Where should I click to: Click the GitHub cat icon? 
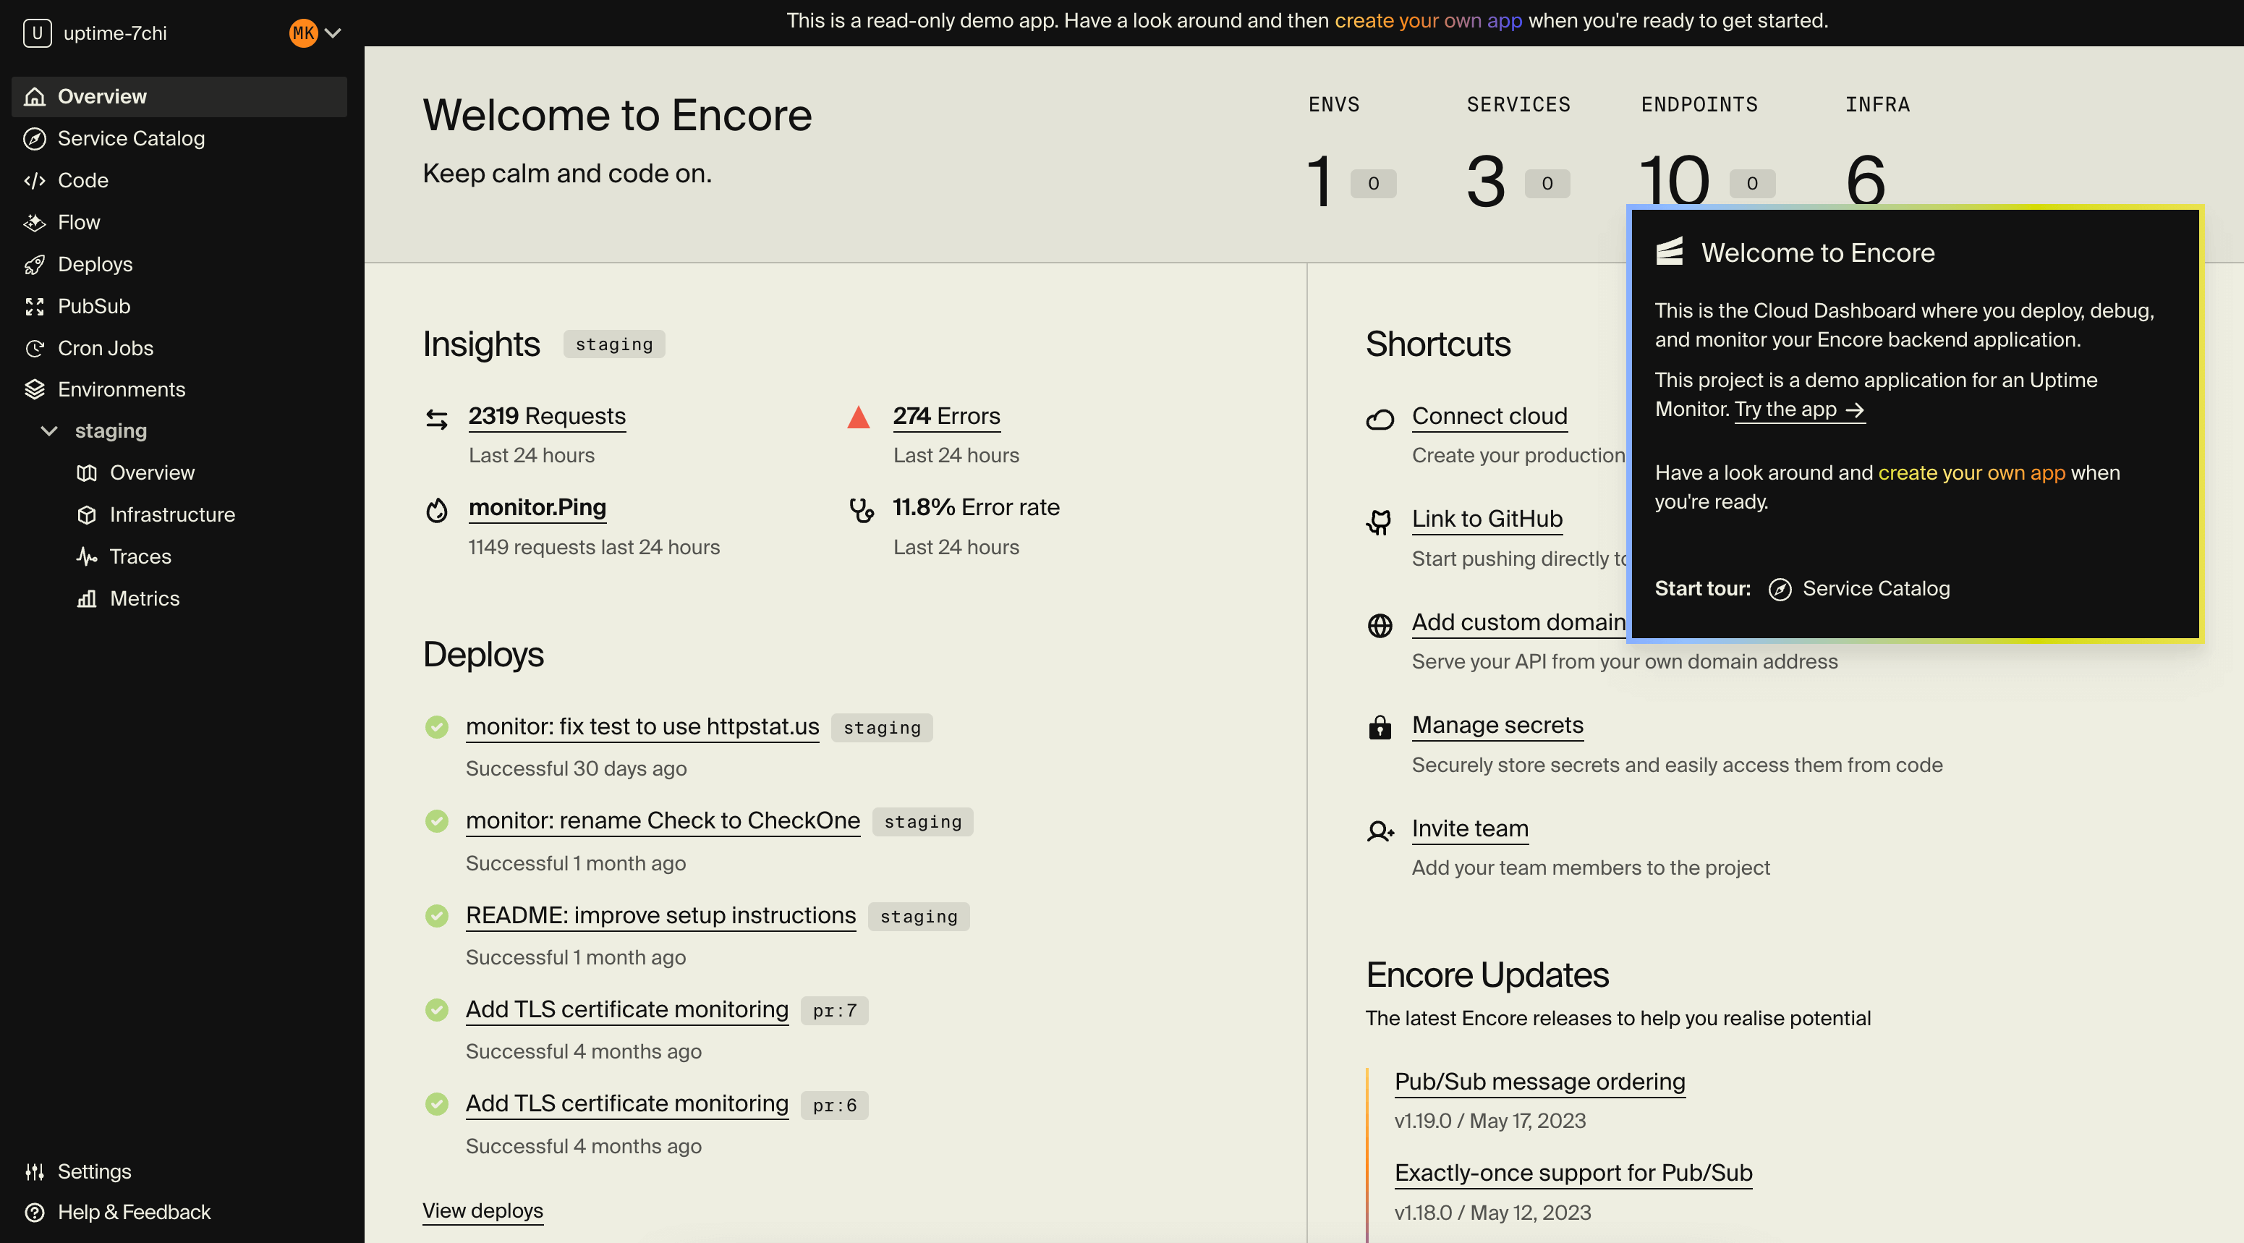(x=1380, y=522)
